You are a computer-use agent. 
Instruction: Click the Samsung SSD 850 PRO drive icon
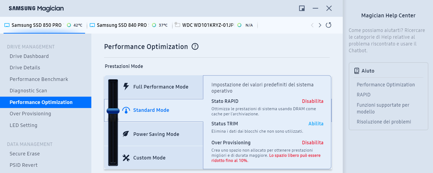click(7, 25)
